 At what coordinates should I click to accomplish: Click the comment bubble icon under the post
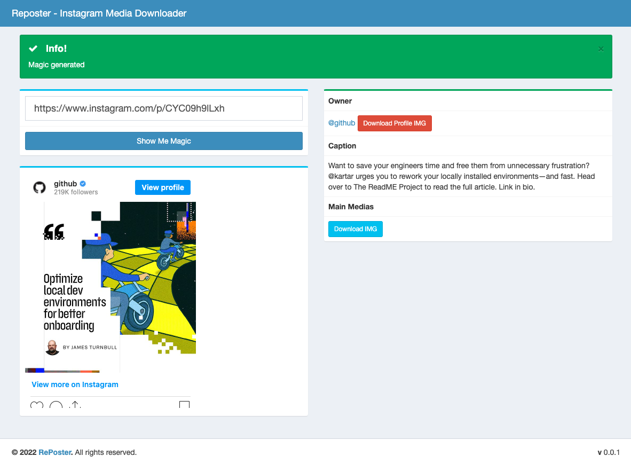56,405
